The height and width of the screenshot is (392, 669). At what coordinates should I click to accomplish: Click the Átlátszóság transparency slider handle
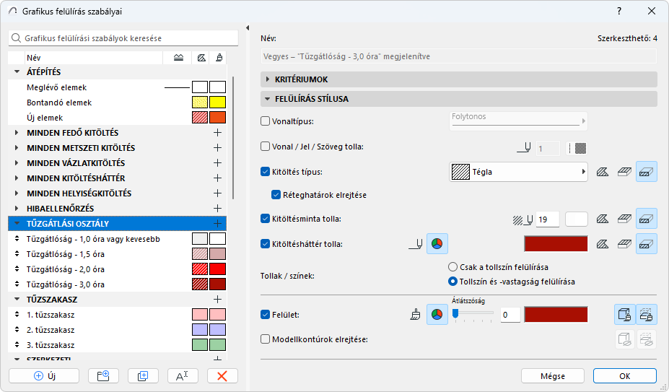pos(455,314)
